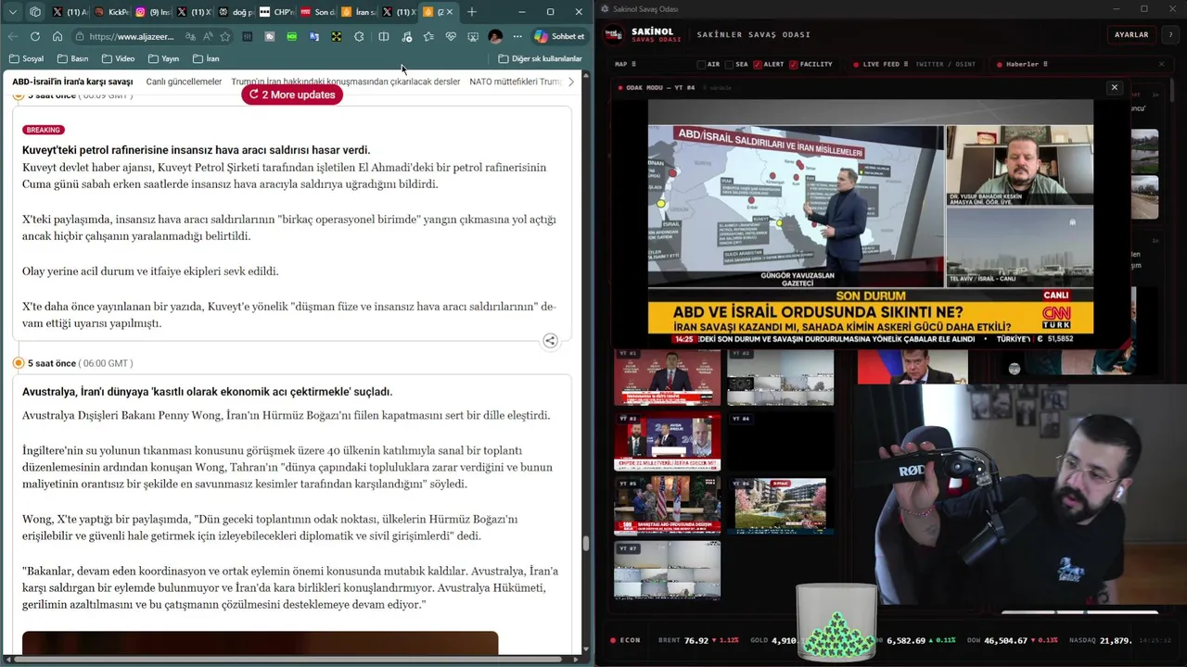Open Trump'ın İran hakkındaki konuşmasından dersler link
This screenshot has height=667, width=1187.
click(x=345, y=82)
